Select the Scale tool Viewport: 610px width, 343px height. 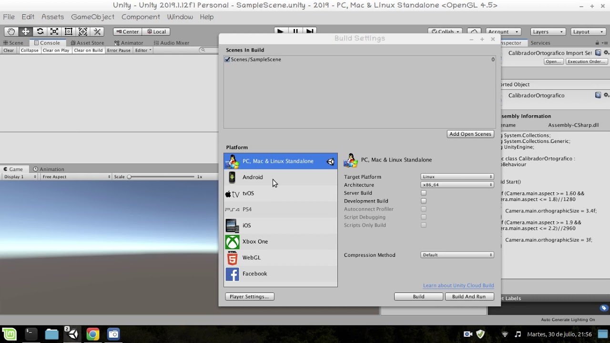click(54, 31)
